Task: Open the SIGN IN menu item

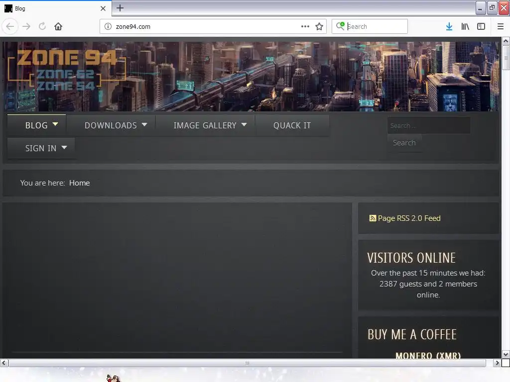Action: 41,148
